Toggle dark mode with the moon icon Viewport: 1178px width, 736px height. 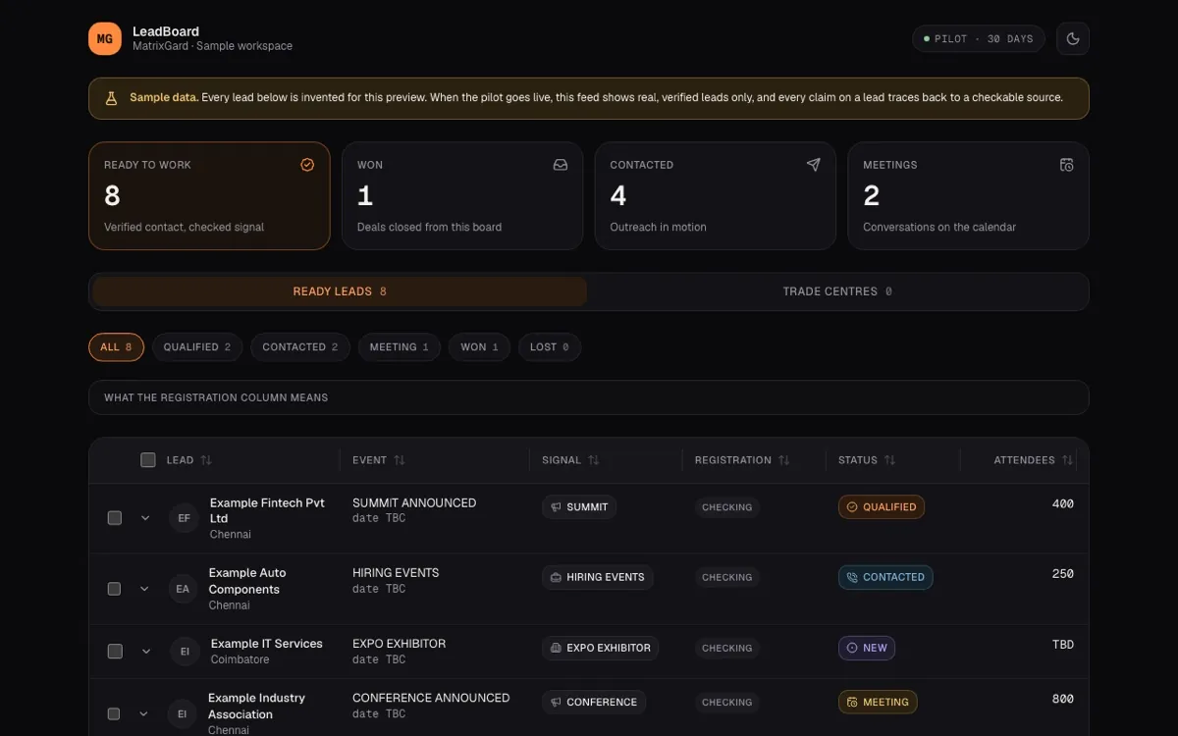click(x=1073, y=39)
